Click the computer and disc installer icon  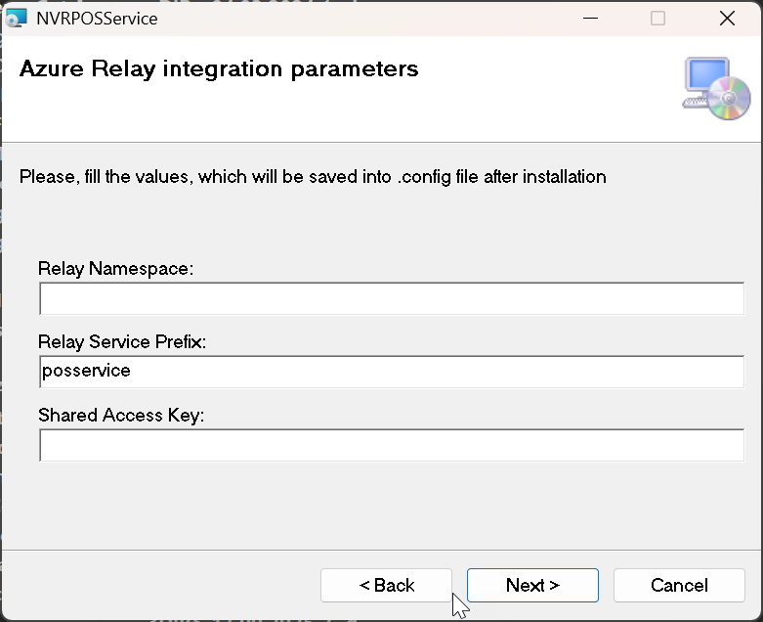click(x=716, y=88)
